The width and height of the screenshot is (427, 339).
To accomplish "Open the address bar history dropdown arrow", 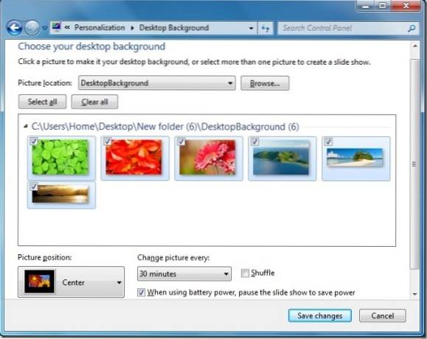I will [251, 28].
